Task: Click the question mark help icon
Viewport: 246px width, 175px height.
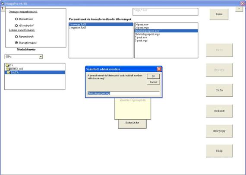Action: tap(2, 9)
